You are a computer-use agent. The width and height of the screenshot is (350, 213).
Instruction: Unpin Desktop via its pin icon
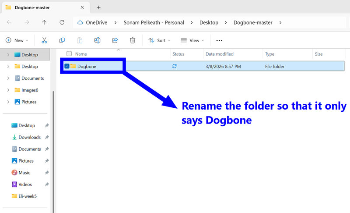click(47, 125)
